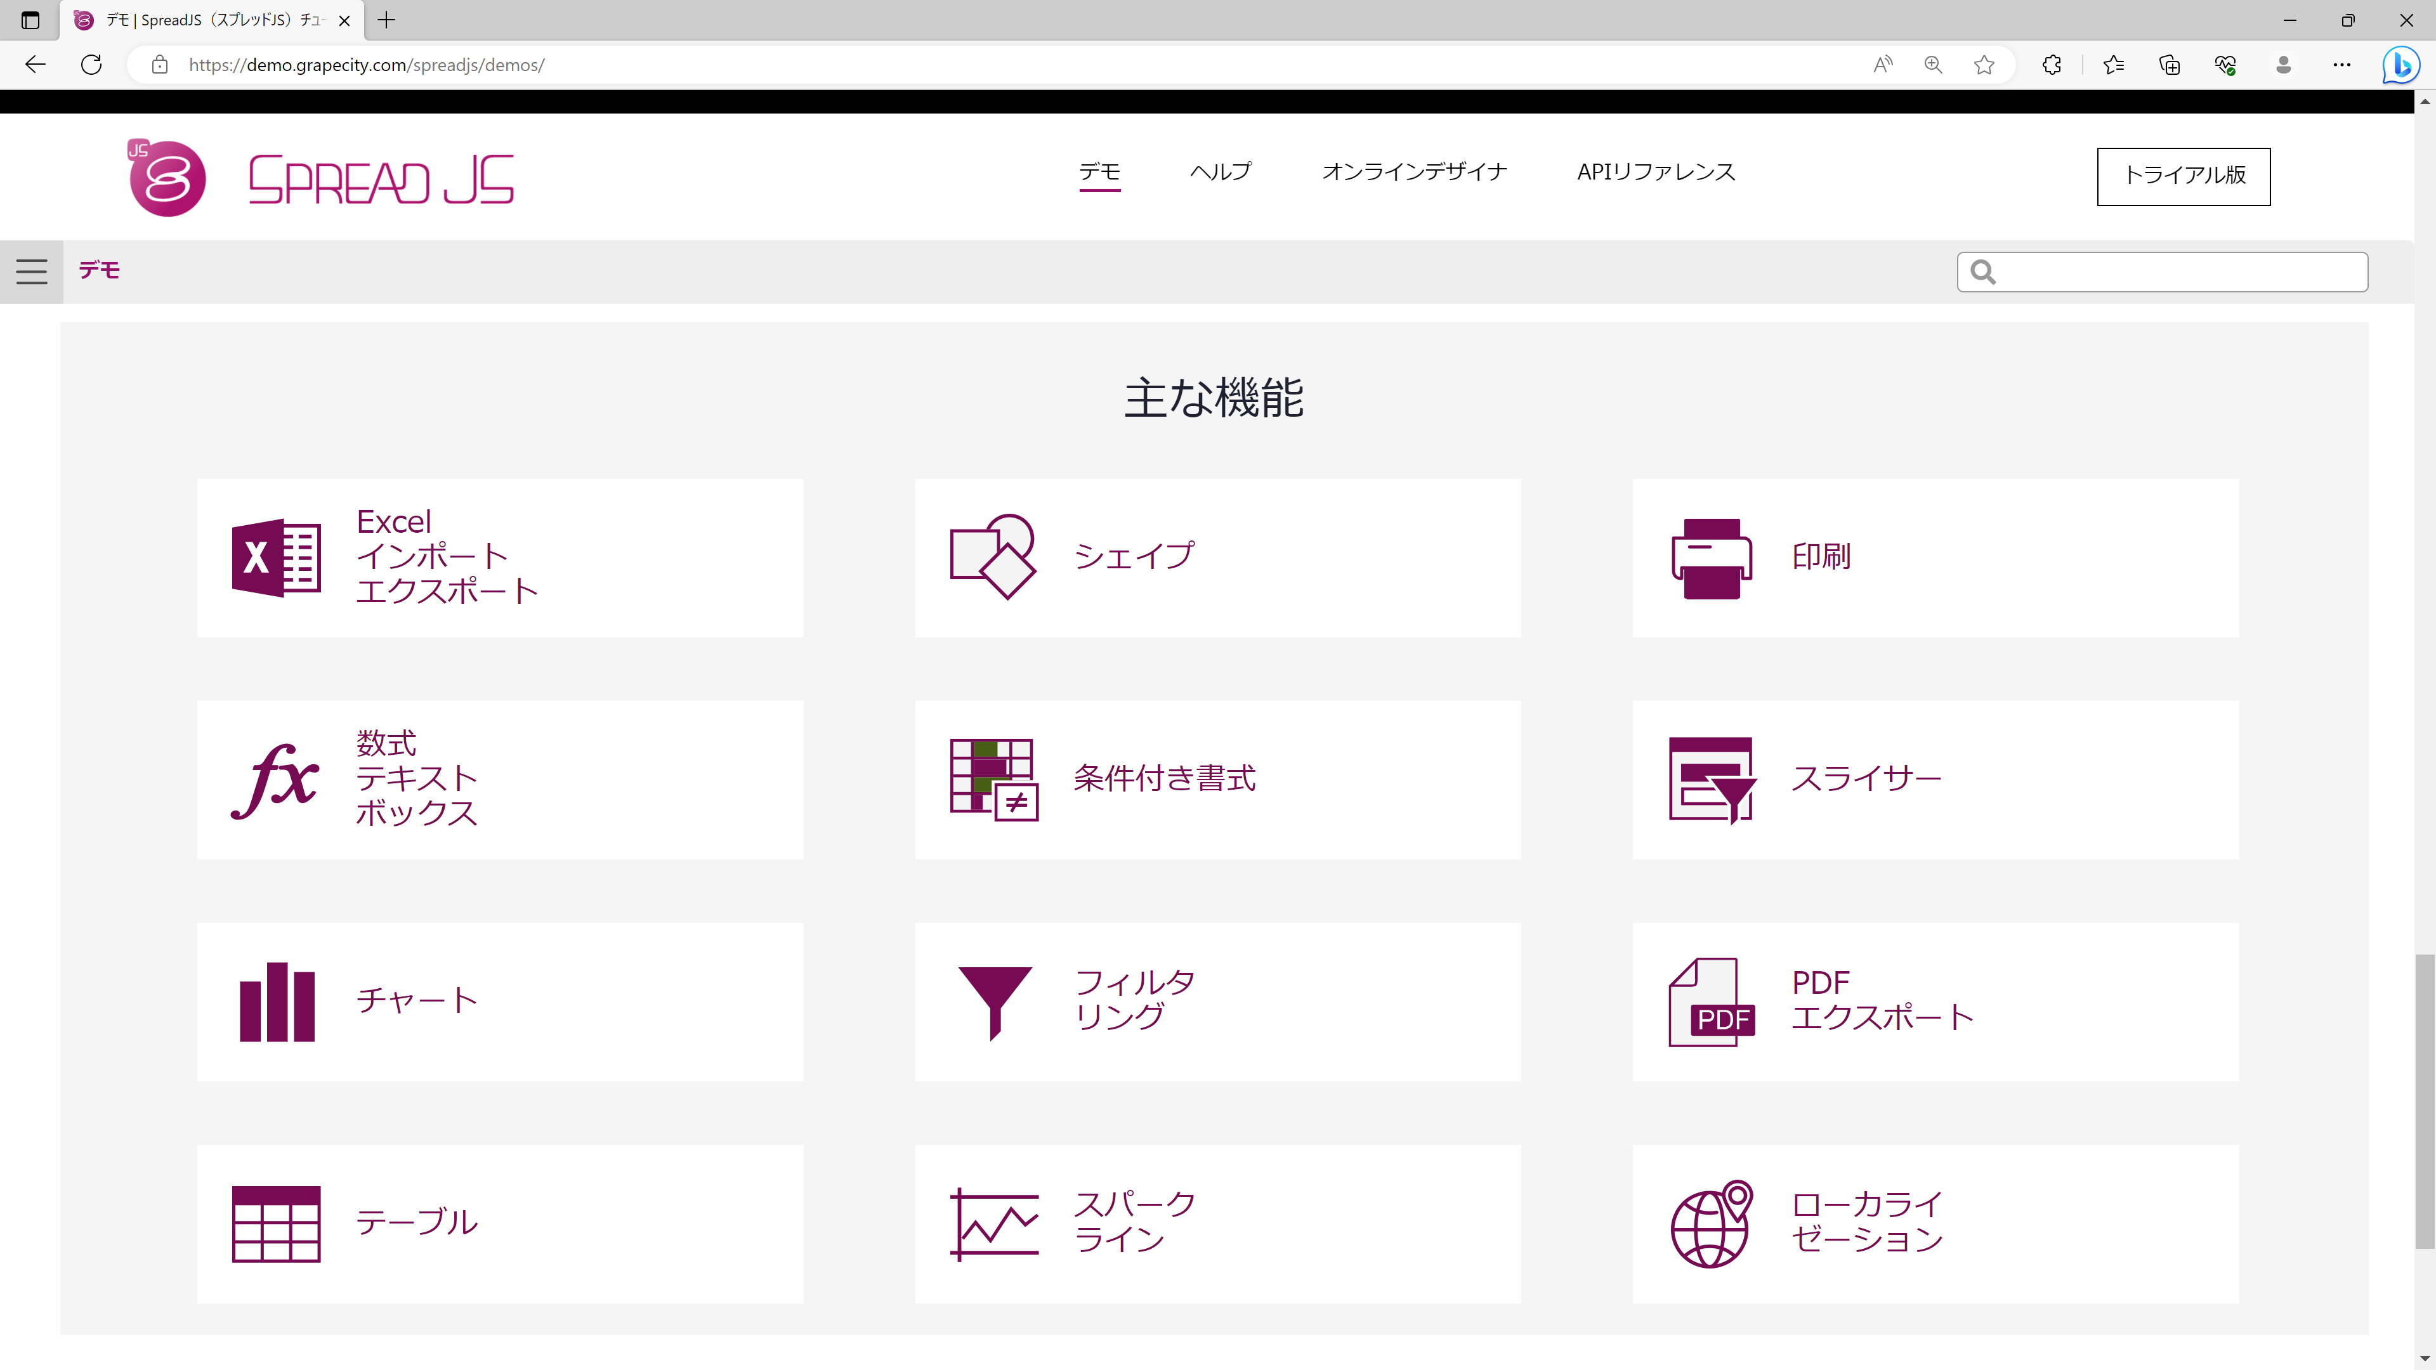Open APIリファレンス navigation item
Screen dimensions: 2436x1370
1657,172
